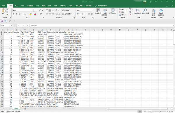Click the Fill down arrow icon
Screen dimensions: 175x113
pyautogui.click(x=130, y=12)
